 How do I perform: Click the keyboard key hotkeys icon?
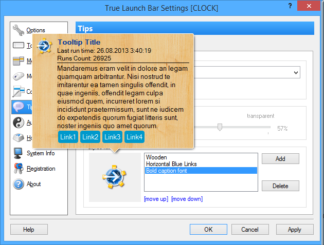click(x=19, y=137)
